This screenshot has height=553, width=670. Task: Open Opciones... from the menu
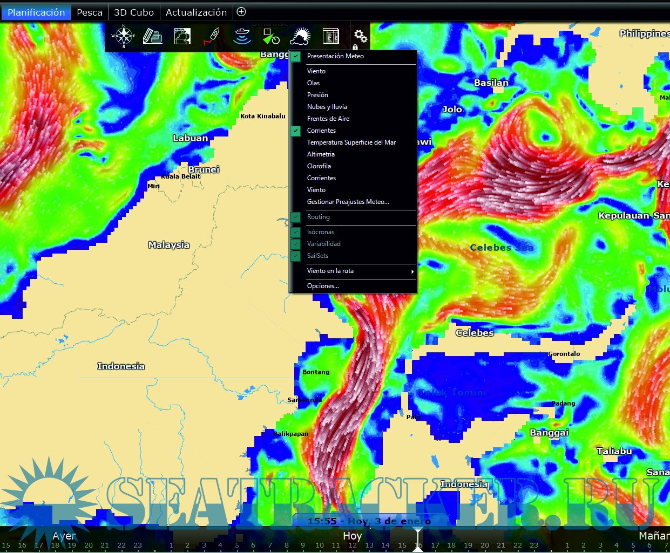point(323,286)
